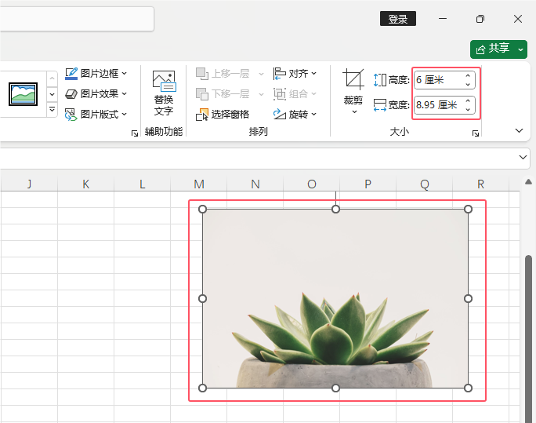Image resolution: width=536 pixels, height=423 pixels.
Task: Open the 图片效果 picture effects menu
Action: (96, 93)
